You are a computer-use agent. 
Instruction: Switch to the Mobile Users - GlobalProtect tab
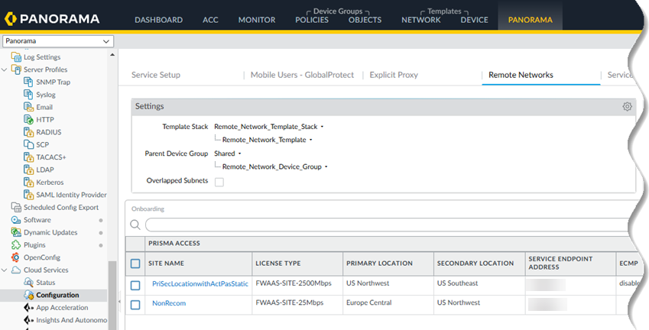click(x=301, y=75)
